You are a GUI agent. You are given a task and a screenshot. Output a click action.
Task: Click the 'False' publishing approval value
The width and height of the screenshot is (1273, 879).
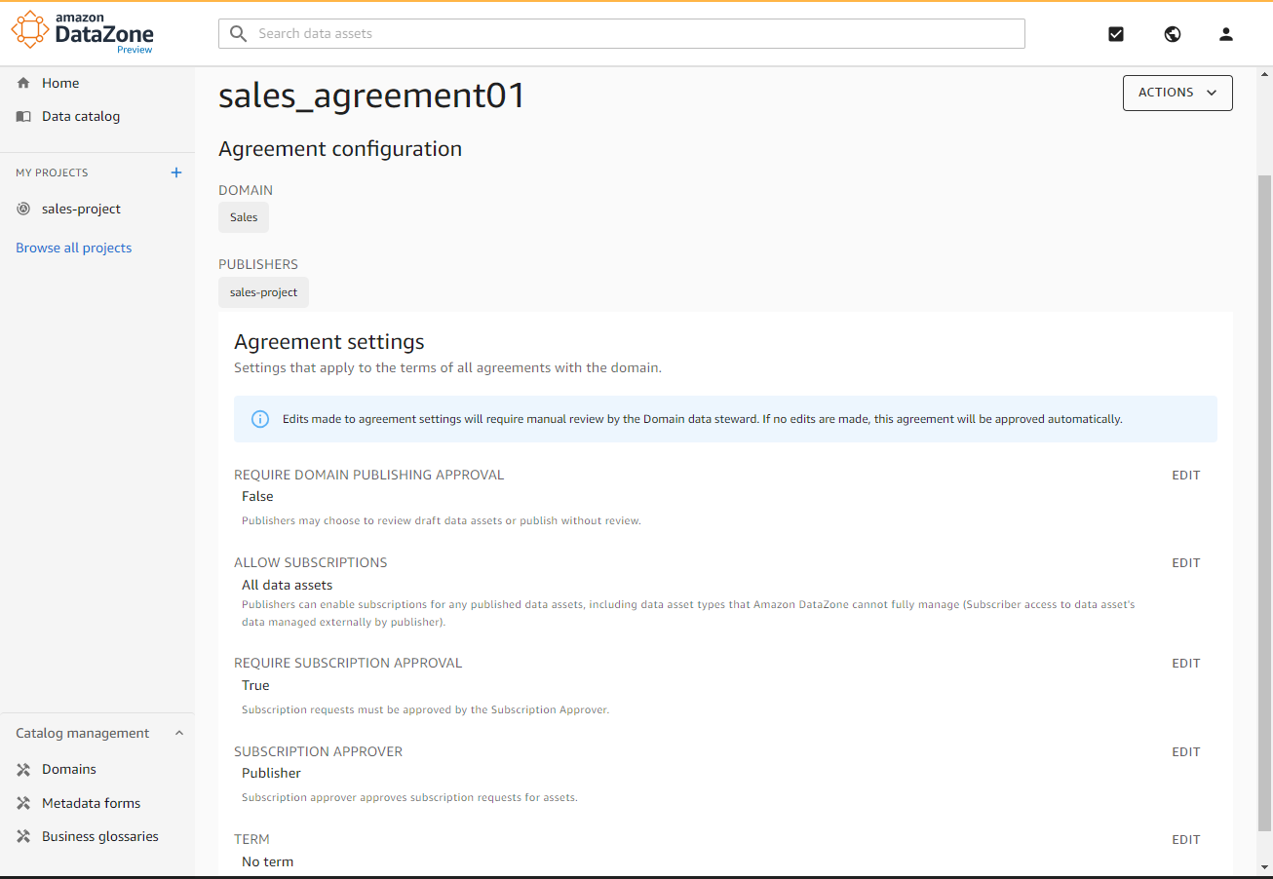tap(257, 496)
